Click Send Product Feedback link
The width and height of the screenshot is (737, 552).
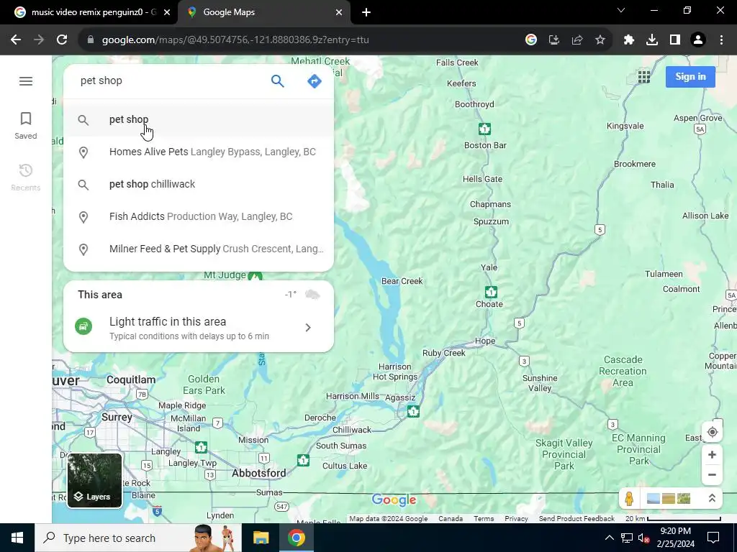click(577, 519)
